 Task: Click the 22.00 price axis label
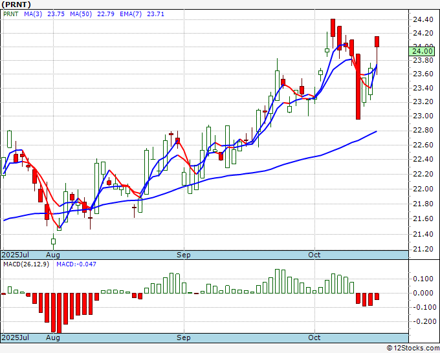[x=423, y=189]
